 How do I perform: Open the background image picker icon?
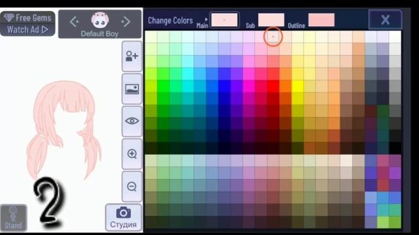point(132,89)
